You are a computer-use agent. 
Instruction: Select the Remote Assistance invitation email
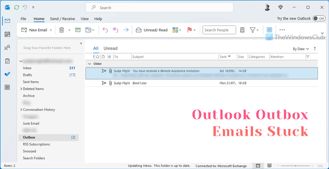point(202,73)
